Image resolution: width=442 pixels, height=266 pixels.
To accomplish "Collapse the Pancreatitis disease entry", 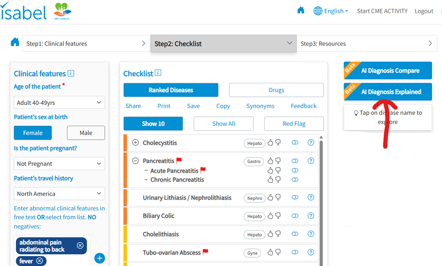I will [x=135, y=161].
